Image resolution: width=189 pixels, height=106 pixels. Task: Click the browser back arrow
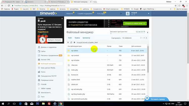pos(2,6)
